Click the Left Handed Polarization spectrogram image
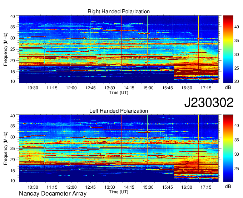Viewport: 243px width, 198px height. point(119,148)
